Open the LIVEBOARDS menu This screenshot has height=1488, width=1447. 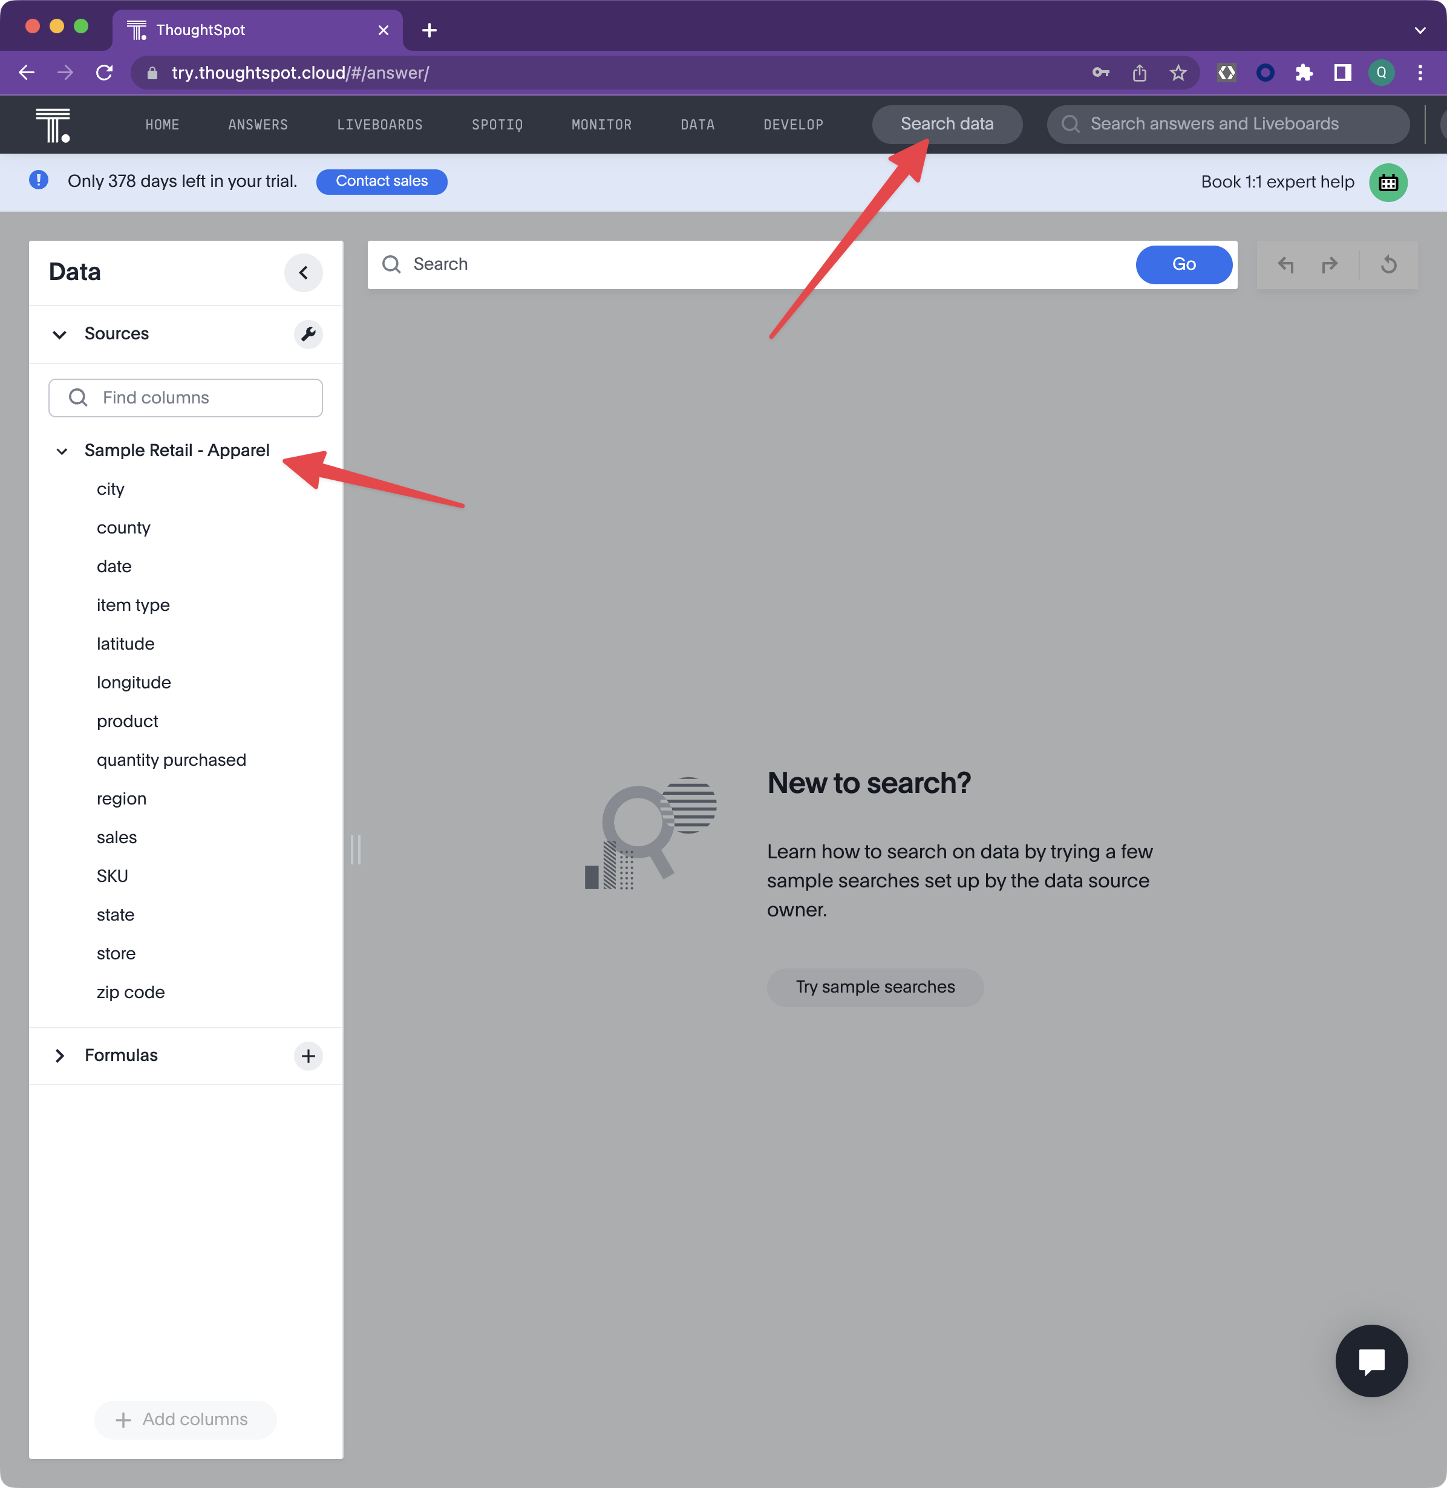click(x=379, y=125)
